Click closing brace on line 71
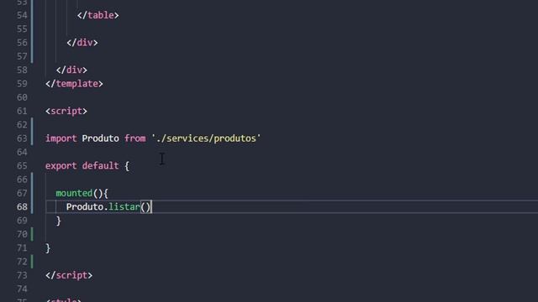Image resolution: width=538 pixels, height=302 pixels. coord(48,248)
